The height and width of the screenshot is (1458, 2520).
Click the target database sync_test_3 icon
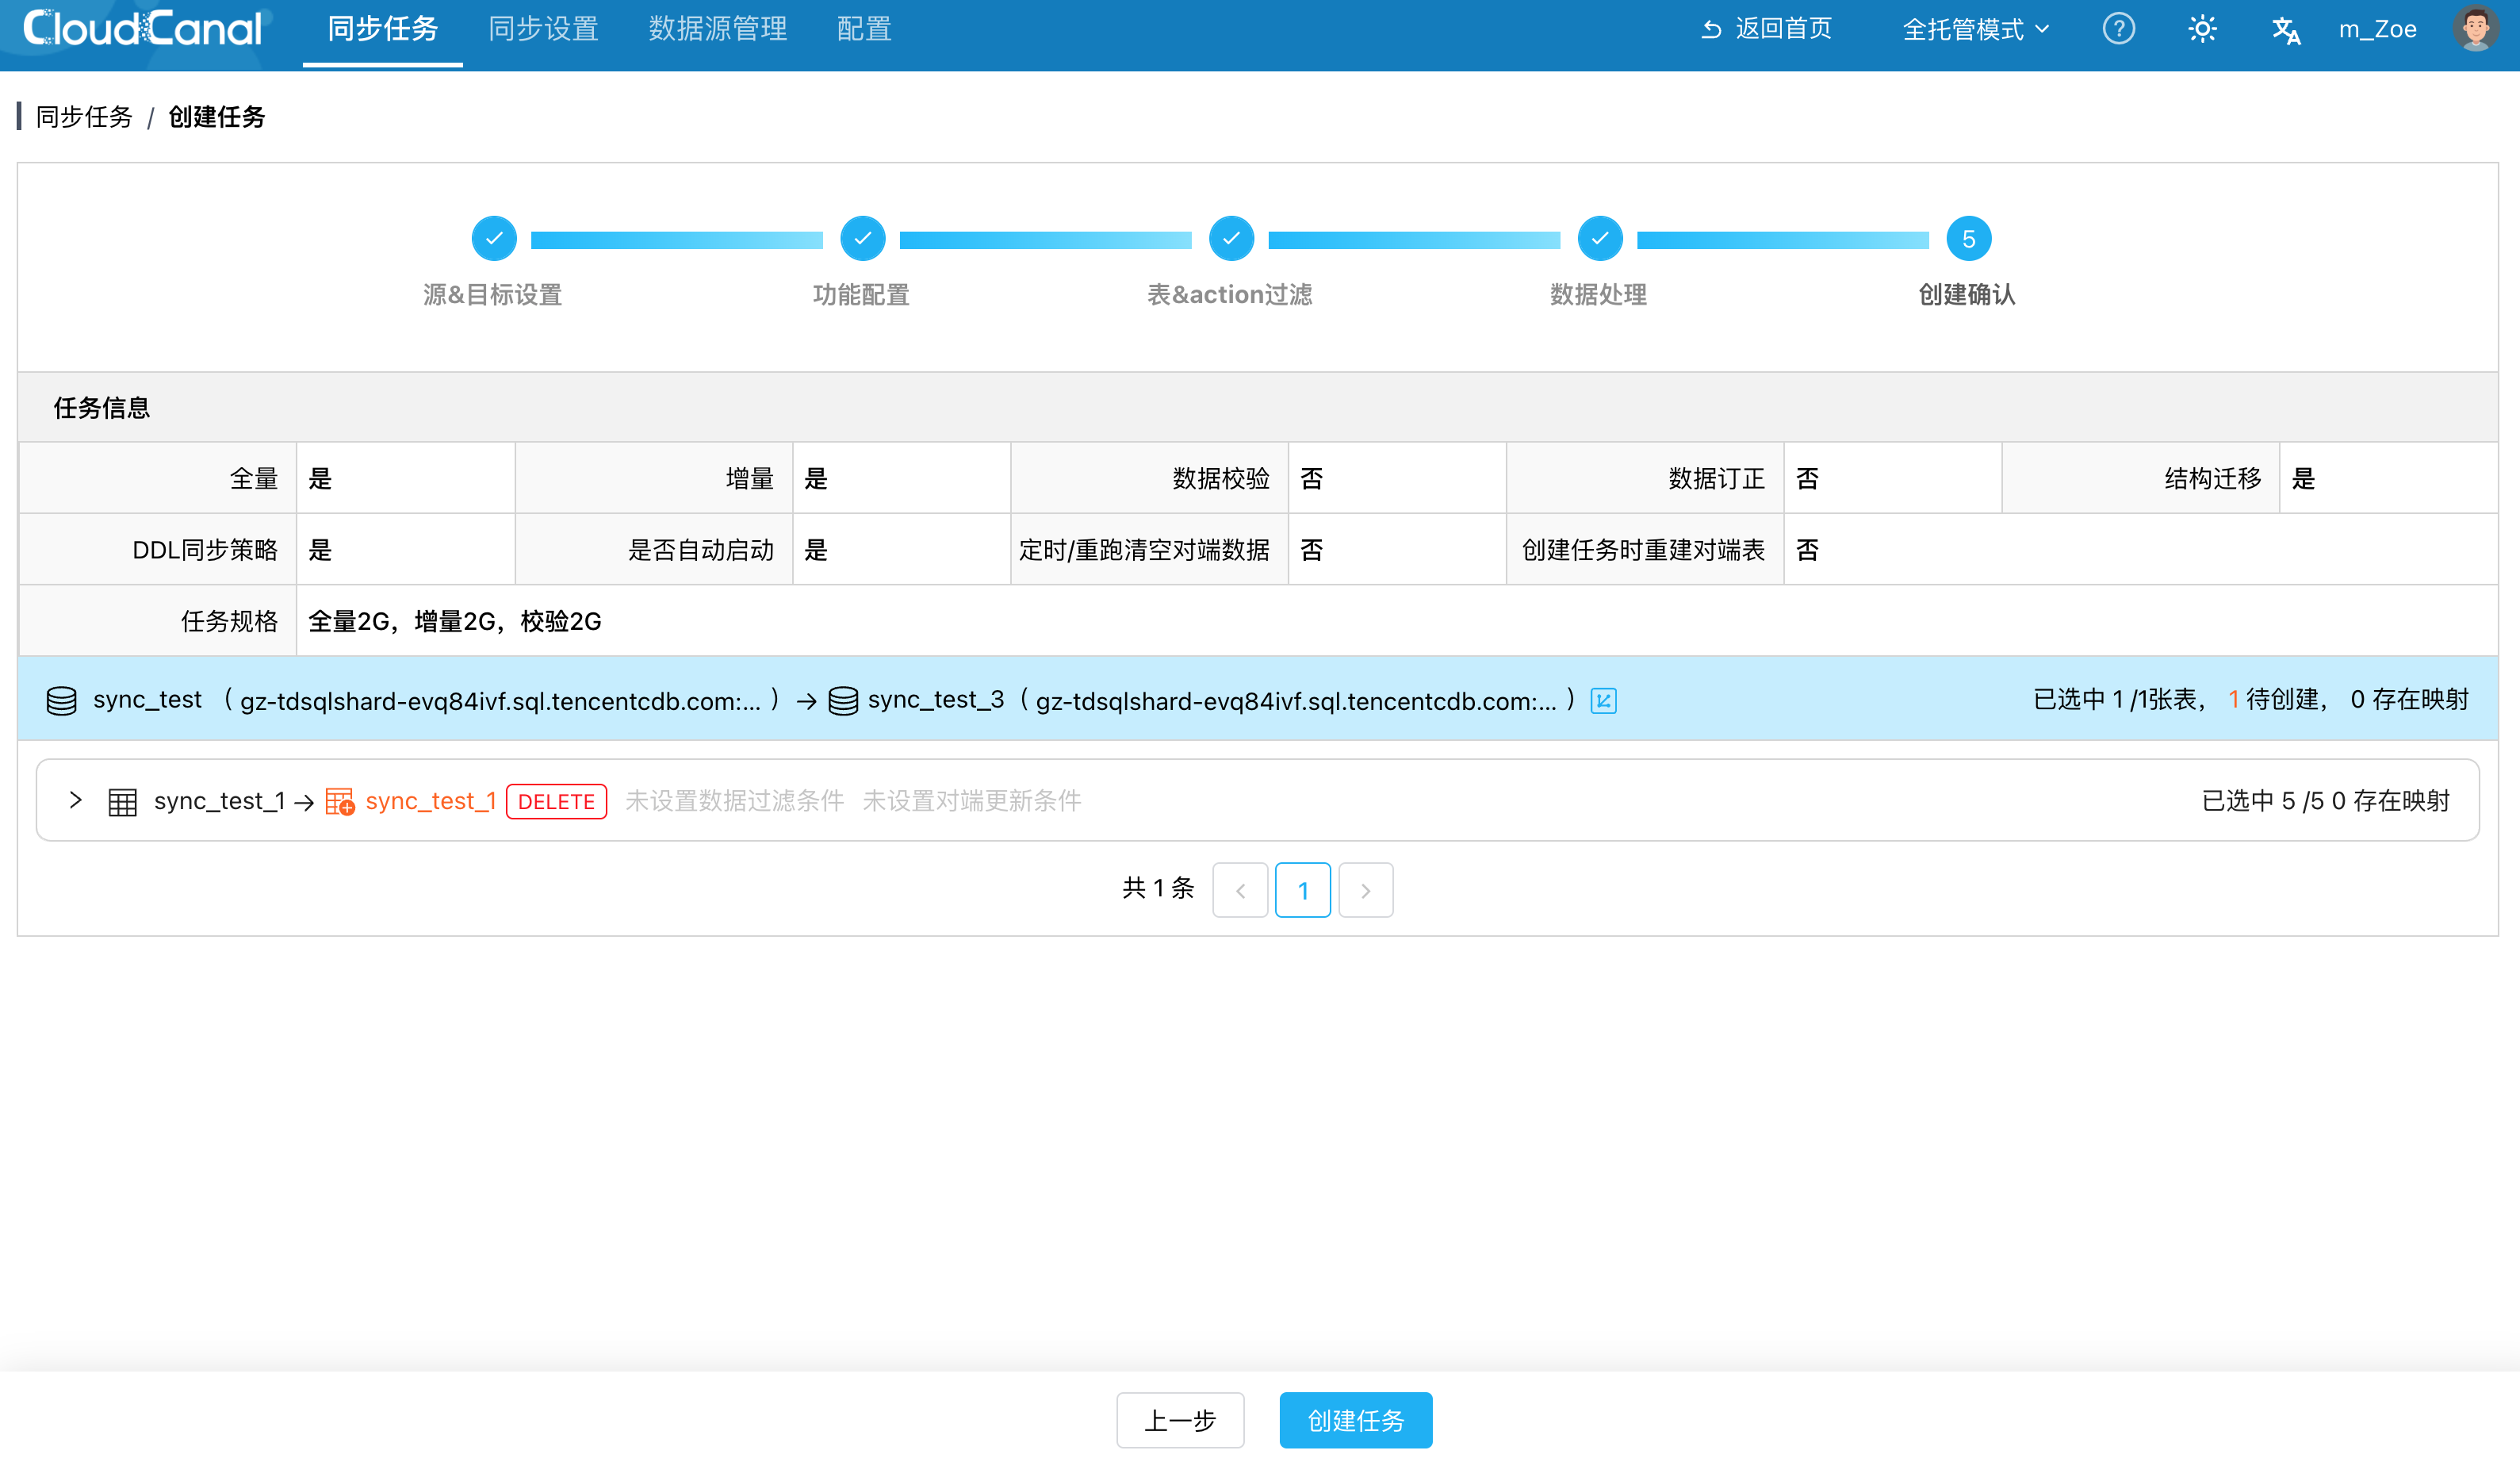coord(843,700)
